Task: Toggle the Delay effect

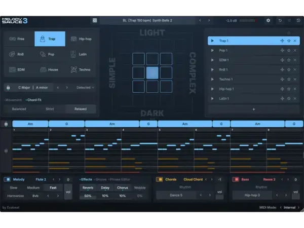Action: click(x=105, y=188)
